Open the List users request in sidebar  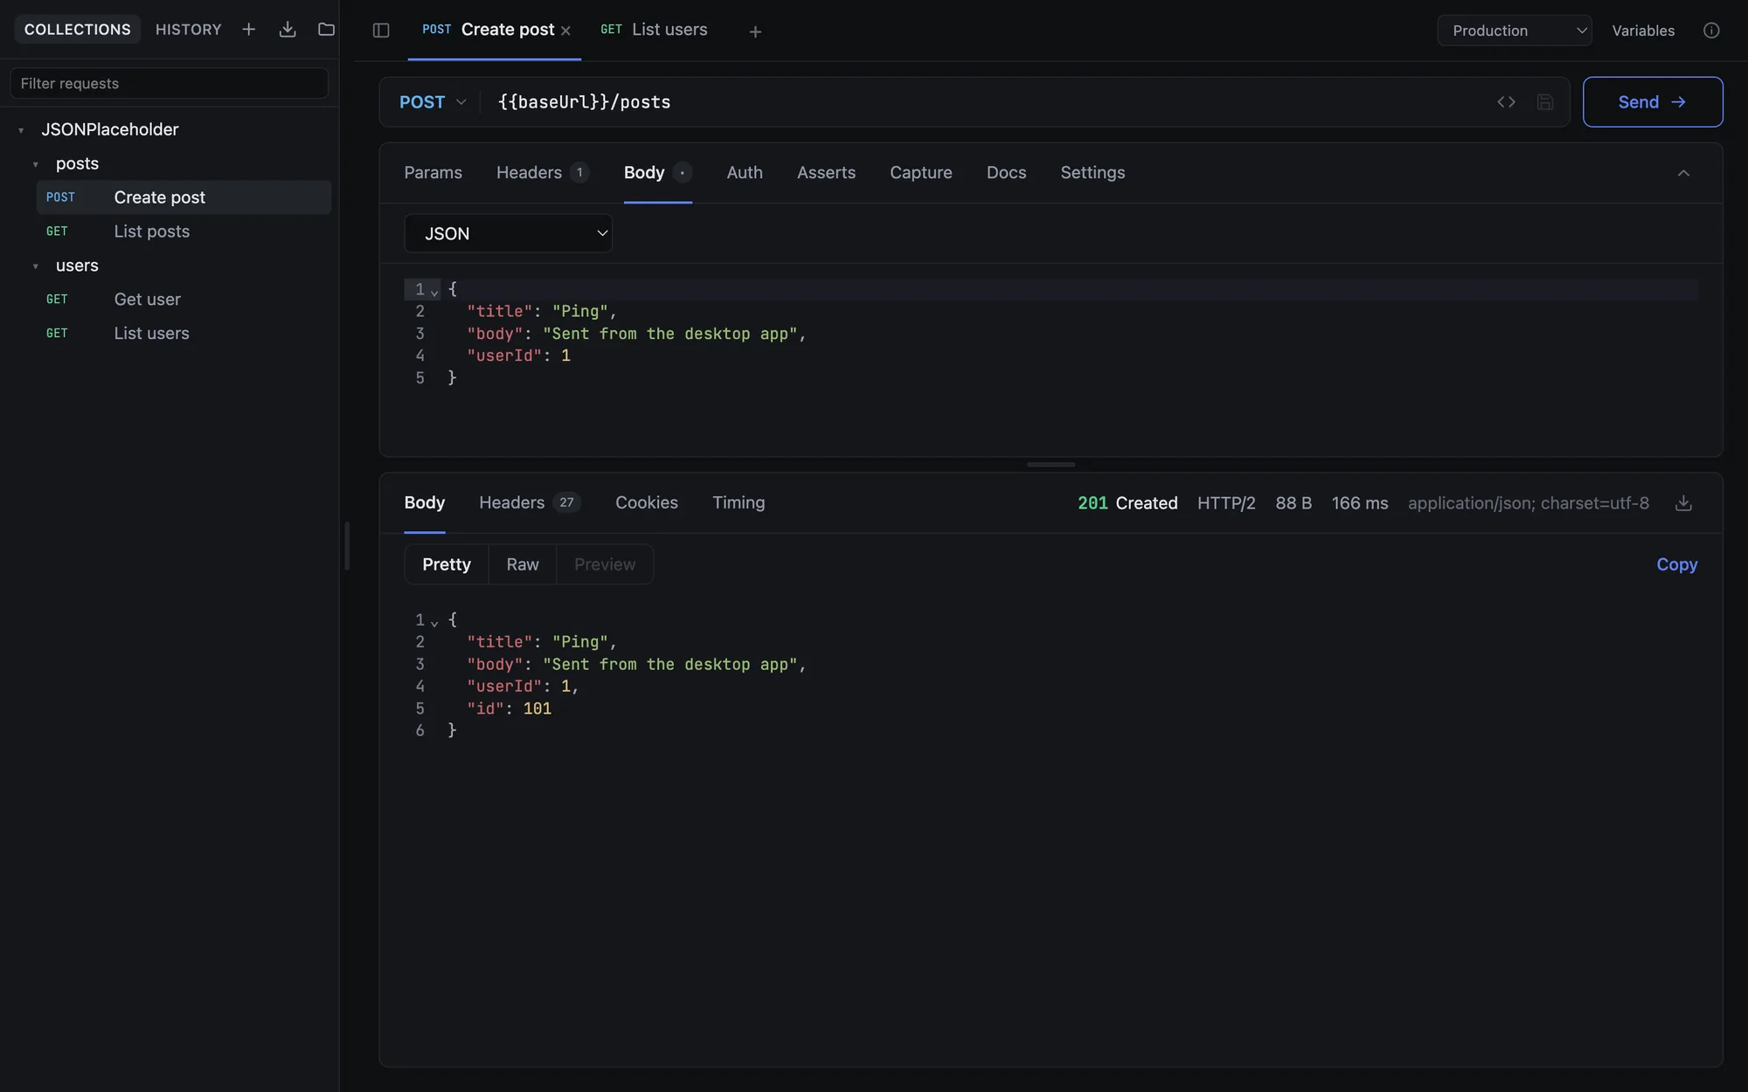184,334
